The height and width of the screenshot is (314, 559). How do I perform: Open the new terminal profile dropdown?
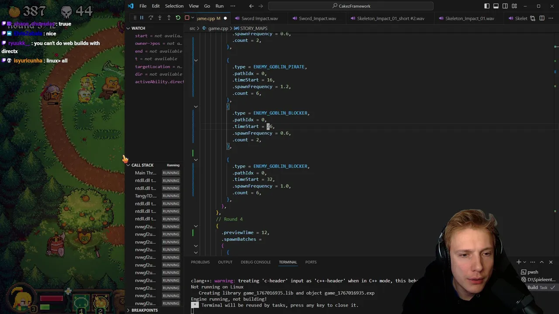524,262
